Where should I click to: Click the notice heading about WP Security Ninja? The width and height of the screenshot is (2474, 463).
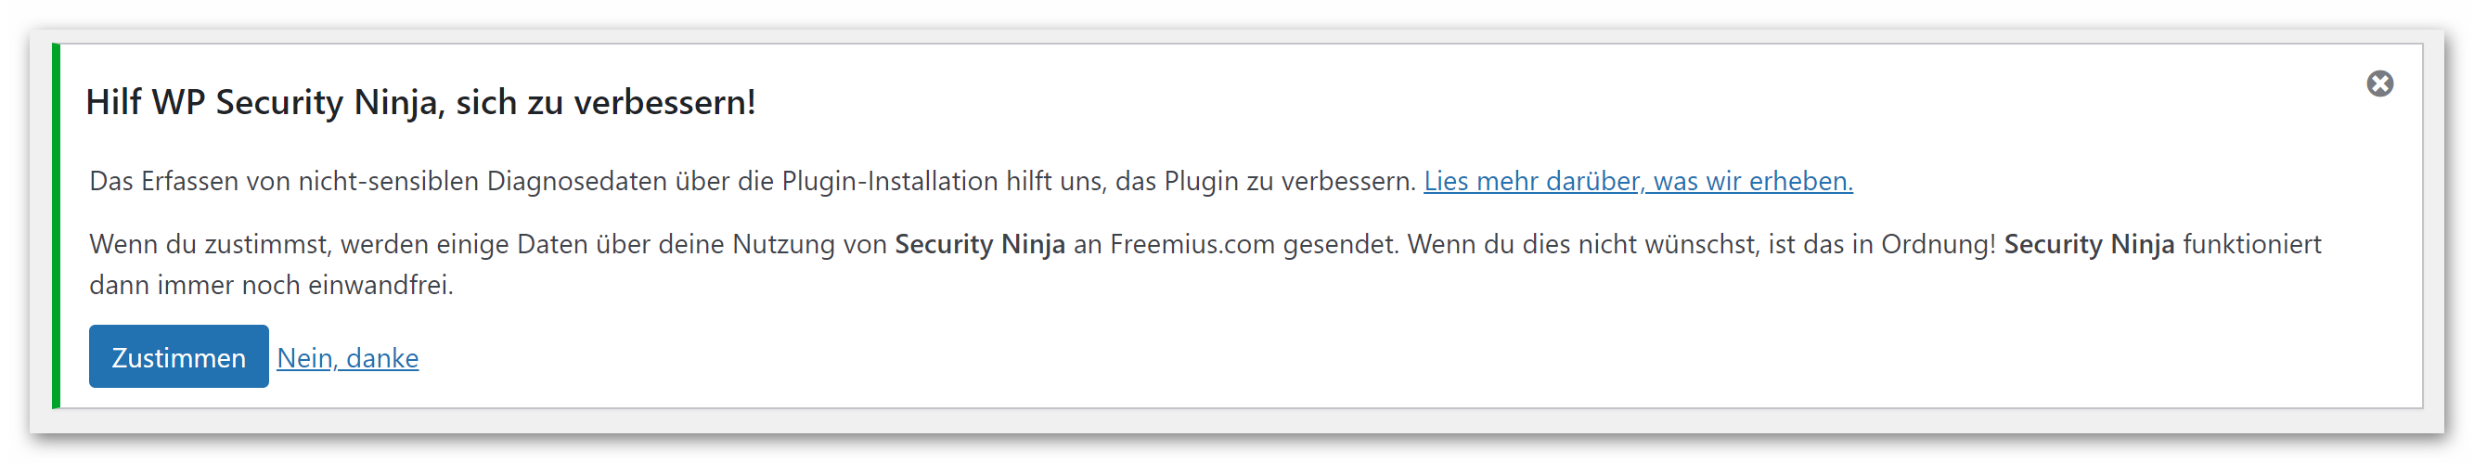coord(420,102)
